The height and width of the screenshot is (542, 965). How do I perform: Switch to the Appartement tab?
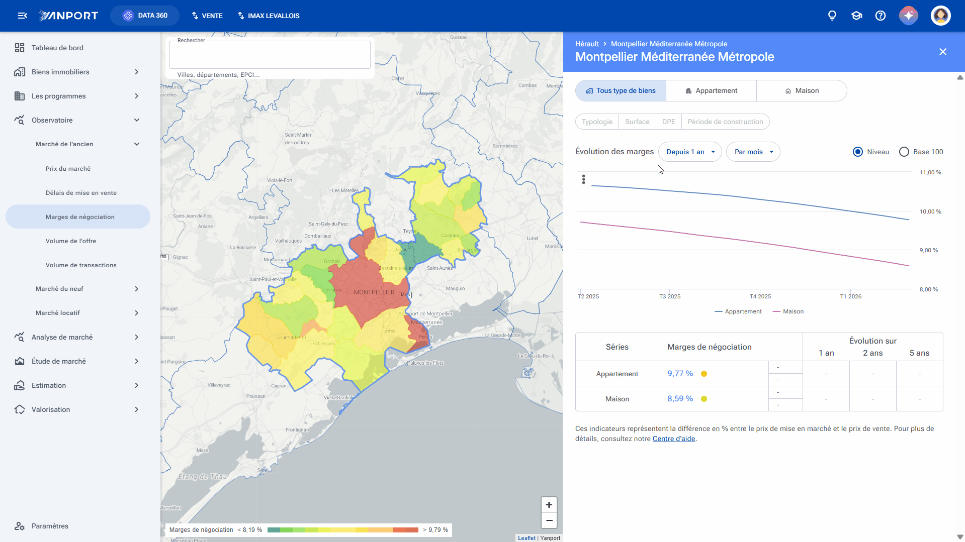click(x=711, y=91)
